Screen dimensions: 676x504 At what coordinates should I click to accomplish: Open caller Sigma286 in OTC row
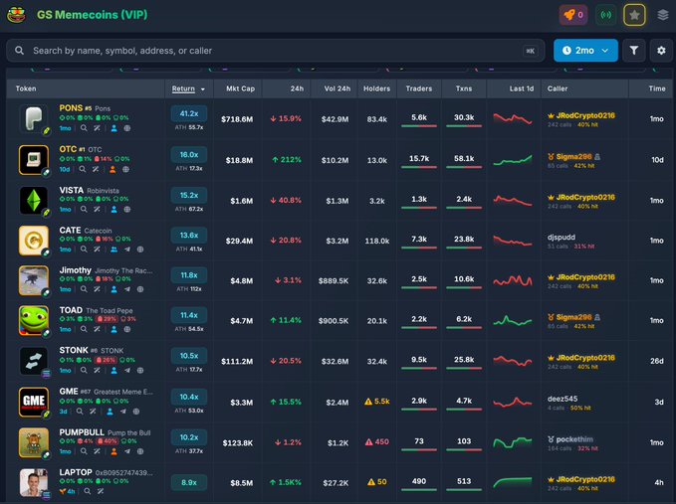[573, 157]
